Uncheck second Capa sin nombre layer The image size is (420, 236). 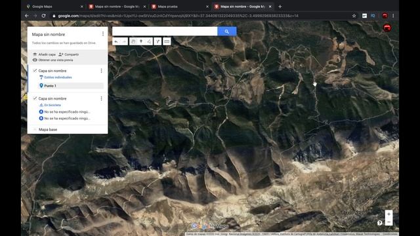click(x=35, y=98)
